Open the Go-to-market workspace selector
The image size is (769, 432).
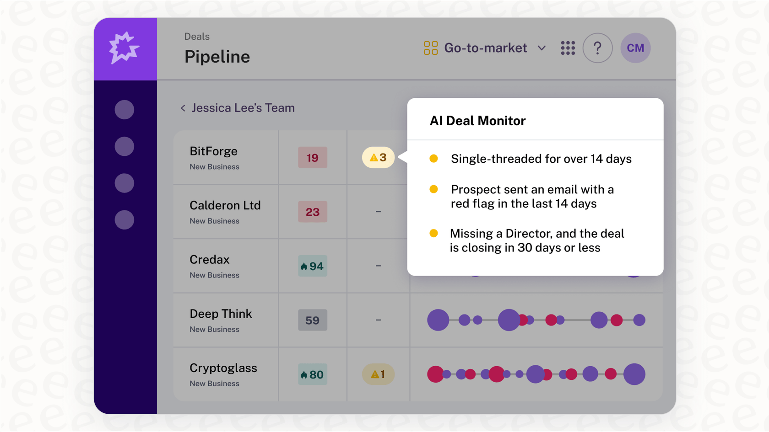click(x=485, y=48)
